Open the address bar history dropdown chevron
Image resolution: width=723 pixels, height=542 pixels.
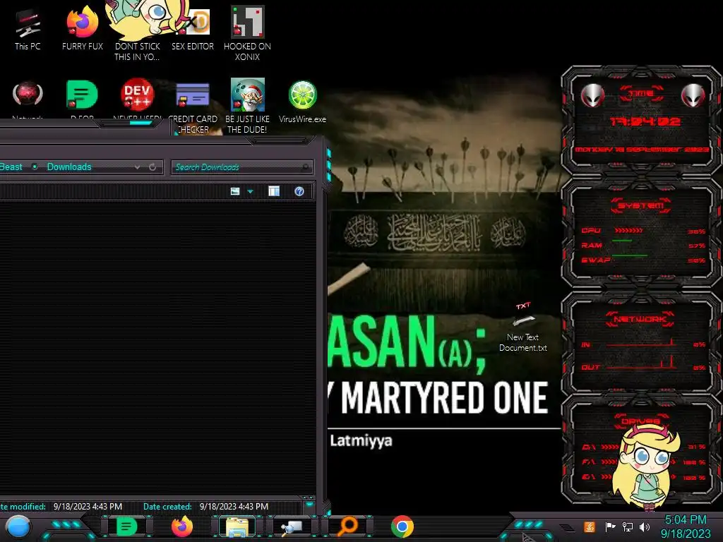coord(137,167)
